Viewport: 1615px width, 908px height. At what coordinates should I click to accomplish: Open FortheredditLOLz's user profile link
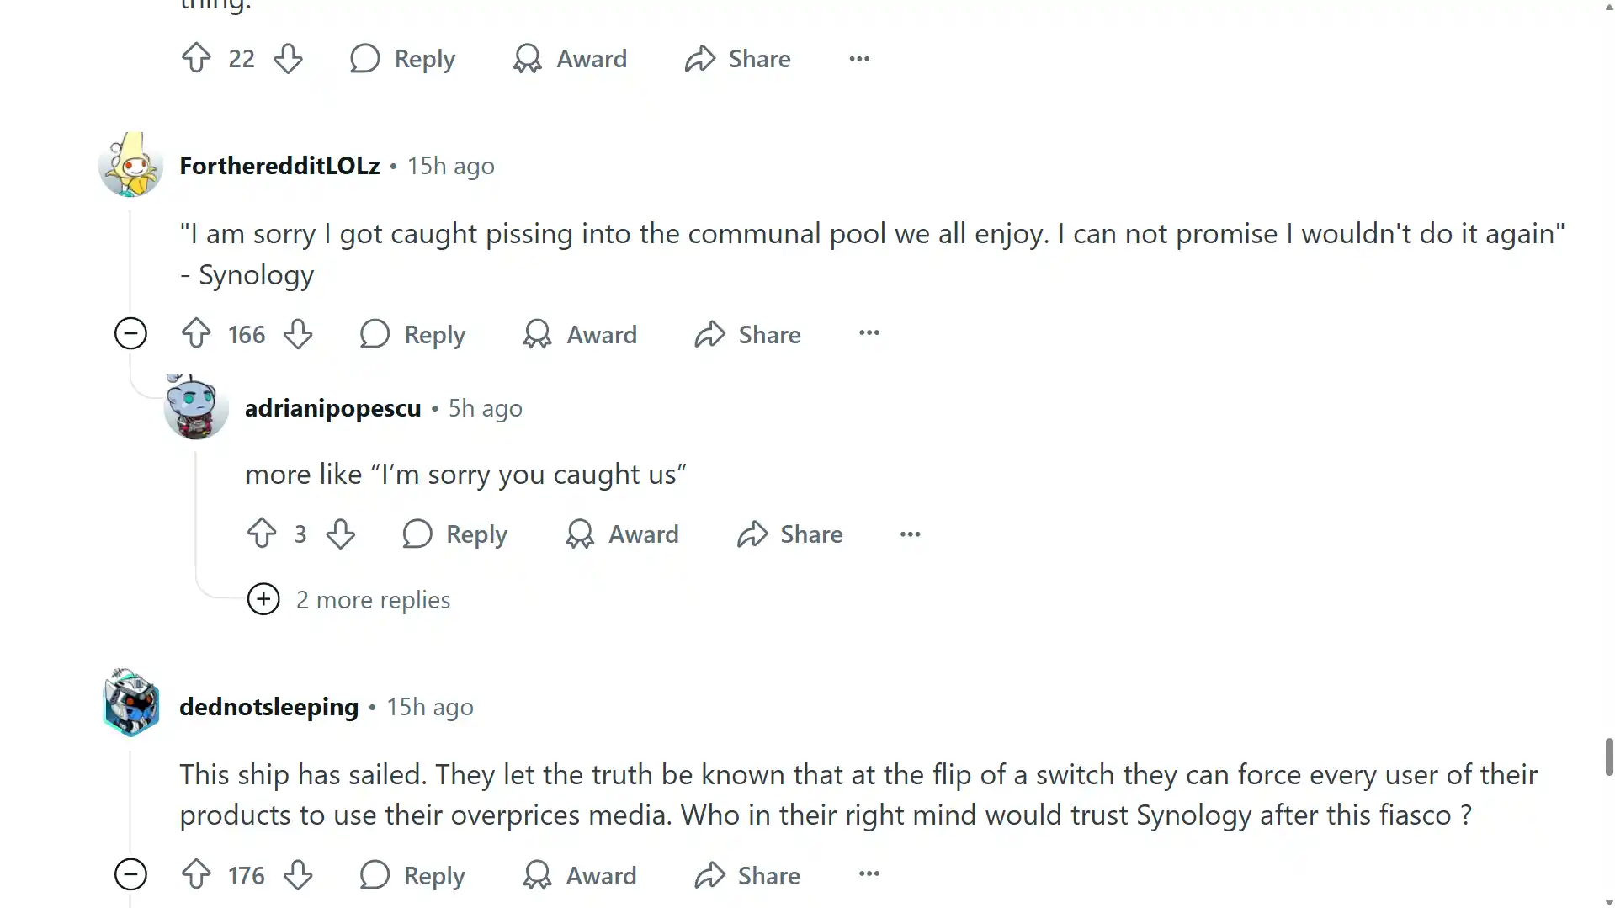point(279,166)
